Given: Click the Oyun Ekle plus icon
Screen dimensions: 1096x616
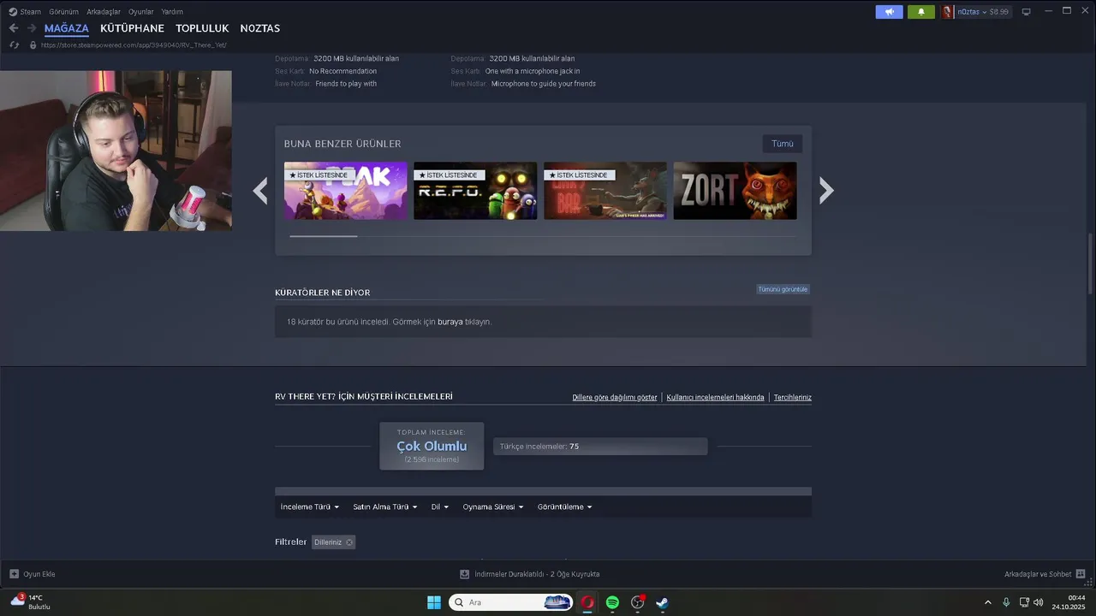Looking at the screenshot, I should [x=14, y=574].
